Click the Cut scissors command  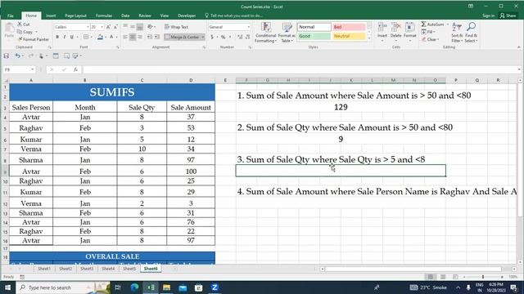24,24
